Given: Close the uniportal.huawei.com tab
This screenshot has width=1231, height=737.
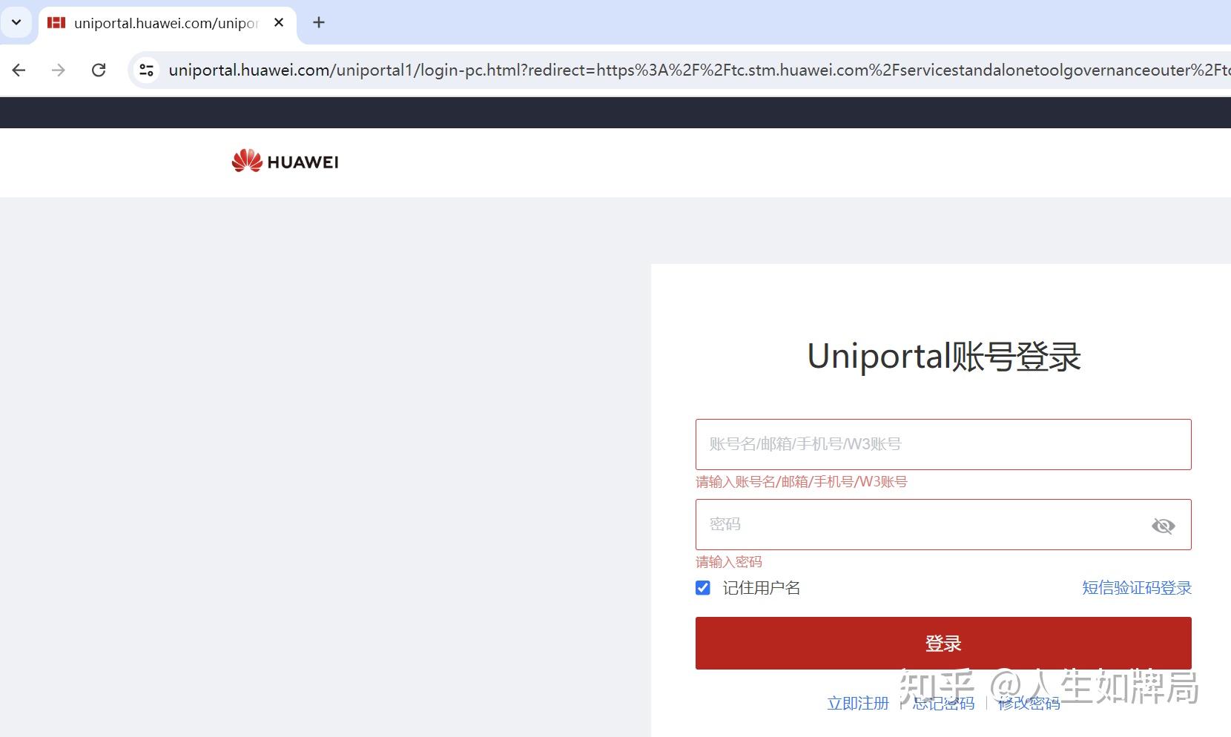Looking at the screenshot, I should click(279, 22).
